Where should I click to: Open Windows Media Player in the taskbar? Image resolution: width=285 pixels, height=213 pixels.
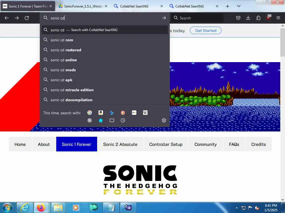pos(76,207)
